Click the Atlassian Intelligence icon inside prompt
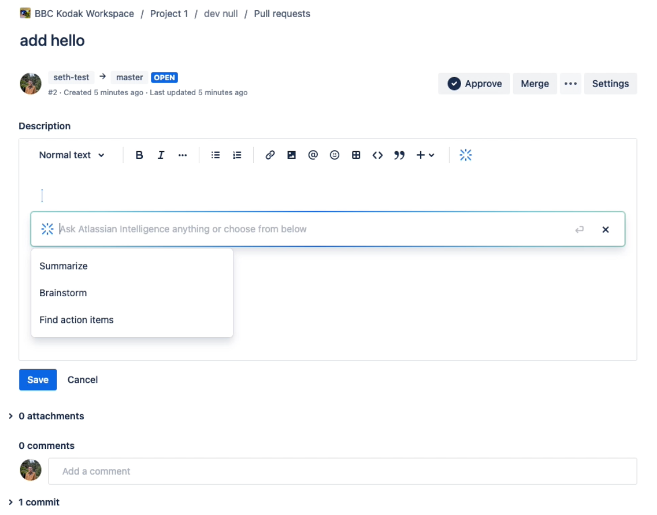 click(47, 229)
